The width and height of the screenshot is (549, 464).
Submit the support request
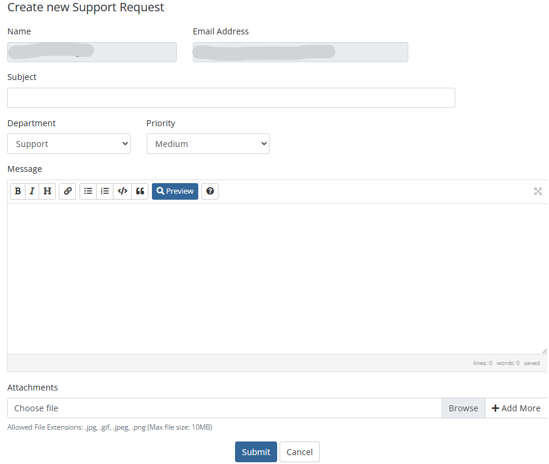tap(256, 452)
